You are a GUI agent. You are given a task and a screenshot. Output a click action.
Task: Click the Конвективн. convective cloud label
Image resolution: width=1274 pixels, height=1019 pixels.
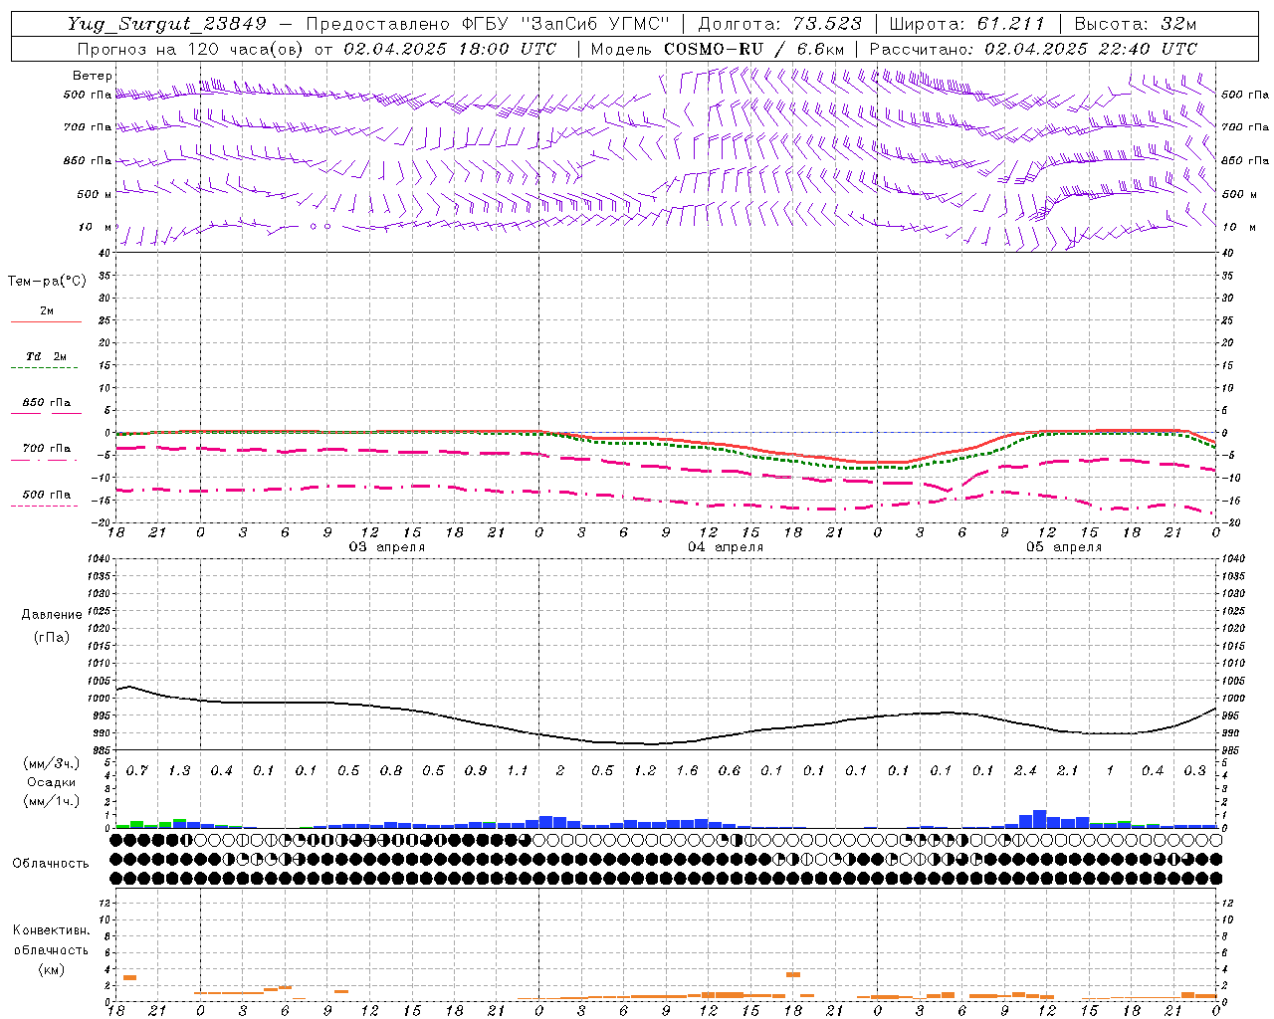tap(51, 930)
